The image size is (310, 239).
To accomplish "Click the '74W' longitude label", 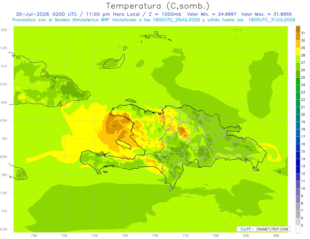I will [94, 236].
